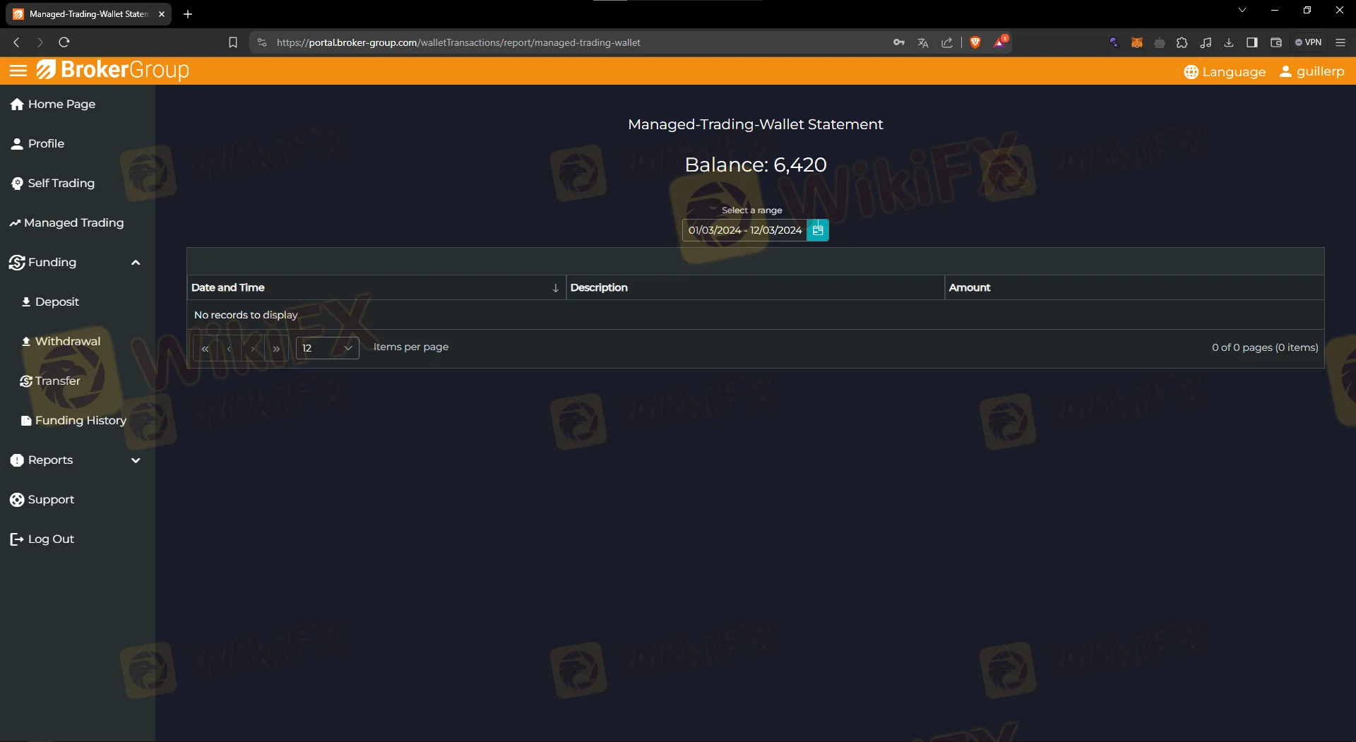The width and height of the screenshot is (1356, 742).
Task: Open Profile in sidebar
Action: tap(37, 144)
